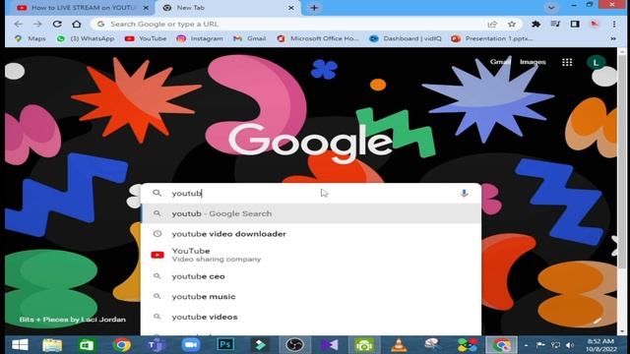Open Microsoft Teams from taskbar
The height and width of the screenshot is (354, 630).
(x=157, y=345)
